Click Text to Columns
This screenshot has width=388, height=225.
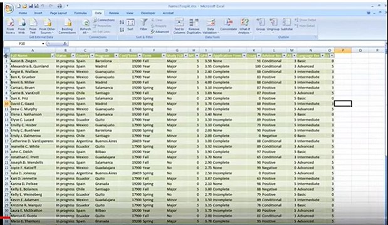click(x=179, y=26)
